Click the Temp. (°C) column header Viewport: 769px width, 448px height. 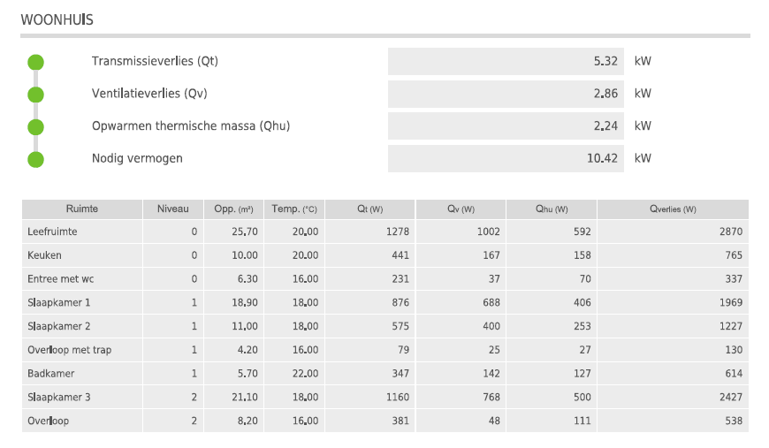click(294, 209)
